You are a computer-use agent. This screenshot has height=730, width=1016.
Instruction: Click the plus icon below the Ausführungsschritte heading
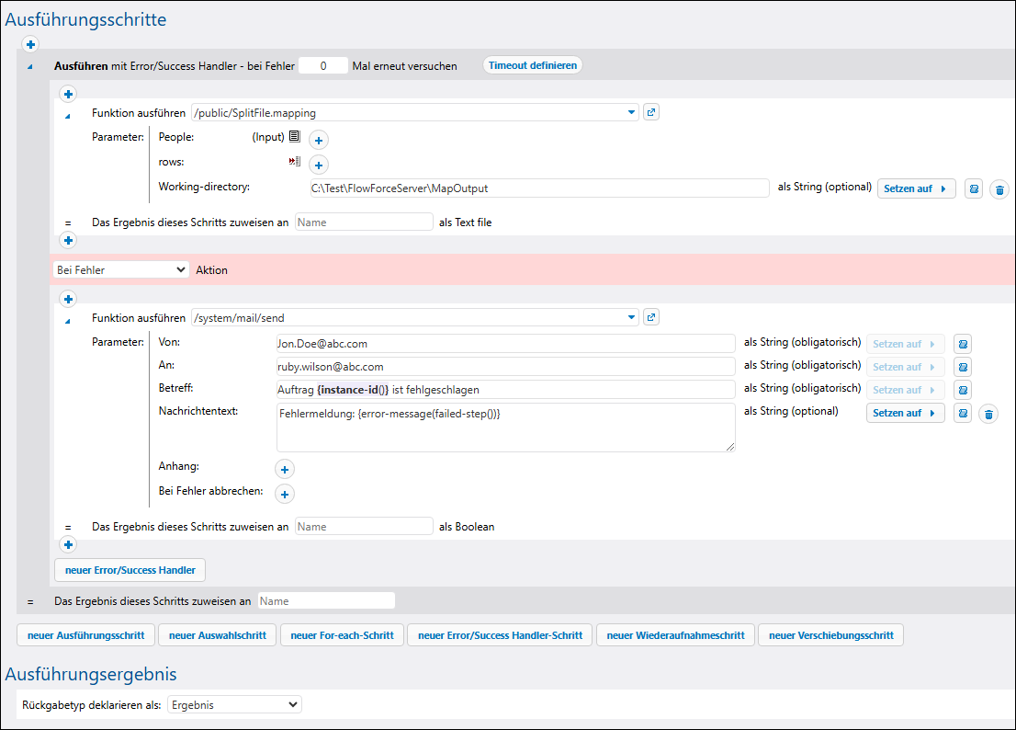(x=30, y=44)
